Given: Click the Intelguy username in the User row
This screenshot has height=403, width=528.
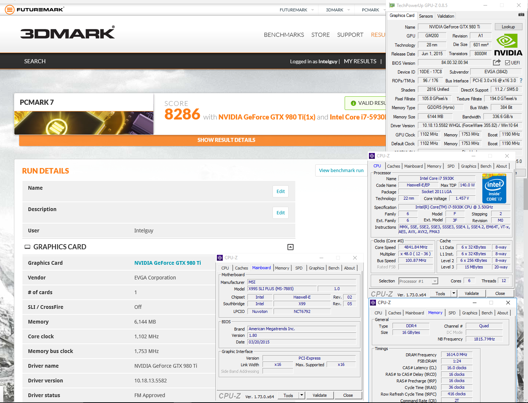Looking at the screenshot, I should [144, 231].
